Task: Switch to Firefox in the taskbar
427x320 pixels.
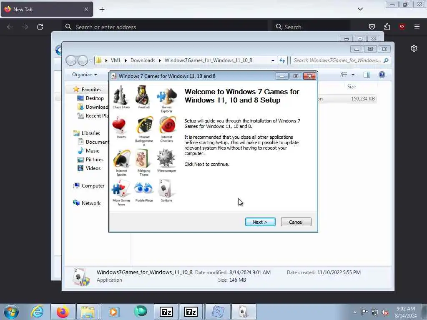Action: point(63,312)
